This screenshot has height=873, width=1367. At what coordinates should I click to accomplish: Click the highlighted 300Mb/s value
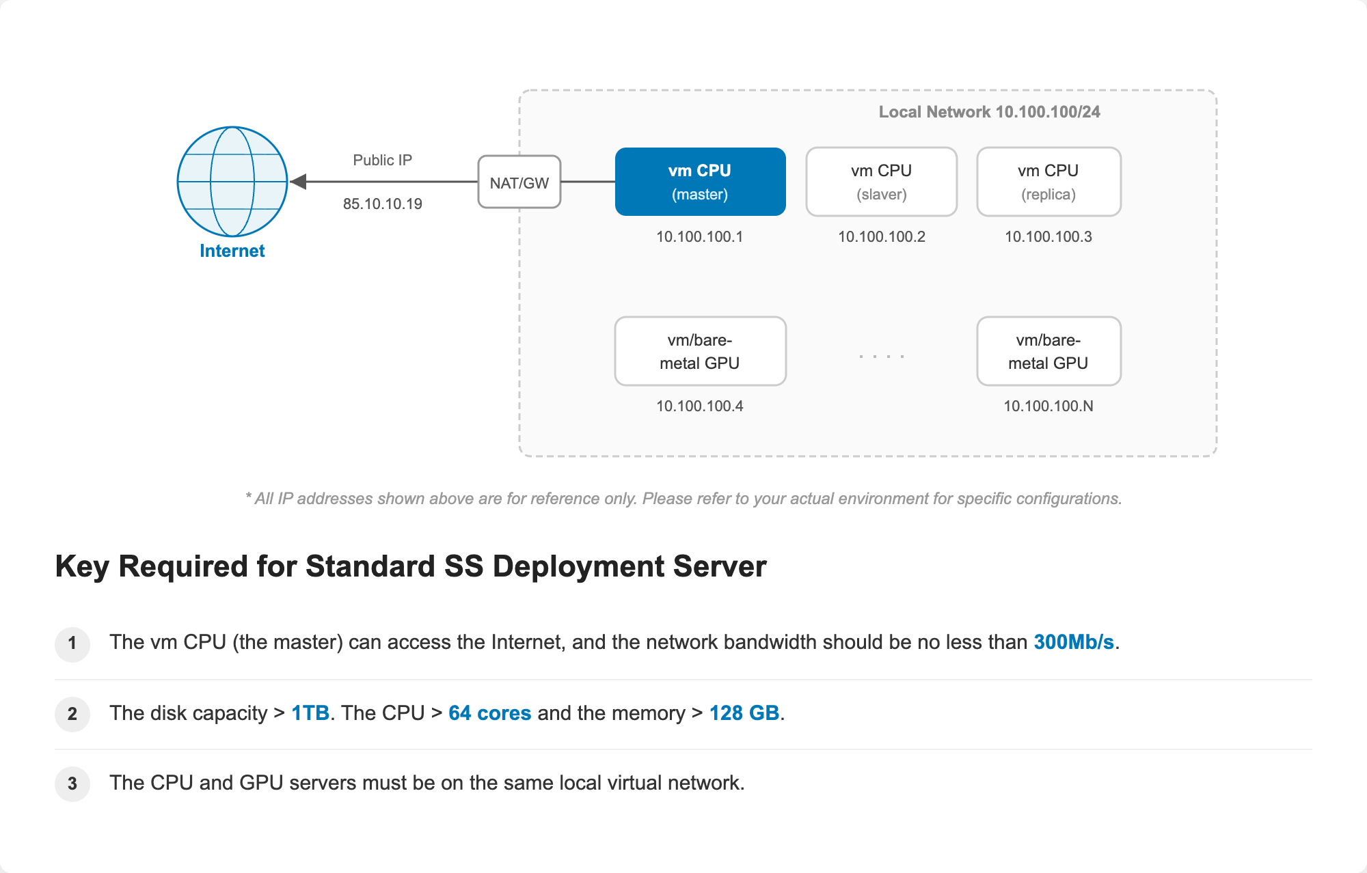pos(1074,642)
